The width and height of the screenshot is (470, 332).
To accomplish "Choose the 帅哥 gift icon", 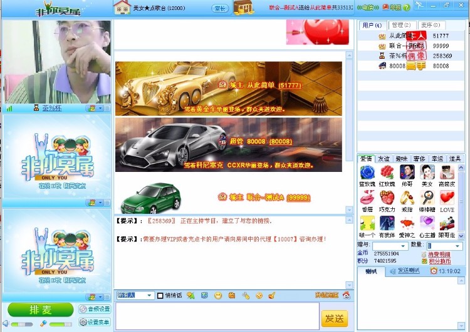I will point(407,173).
